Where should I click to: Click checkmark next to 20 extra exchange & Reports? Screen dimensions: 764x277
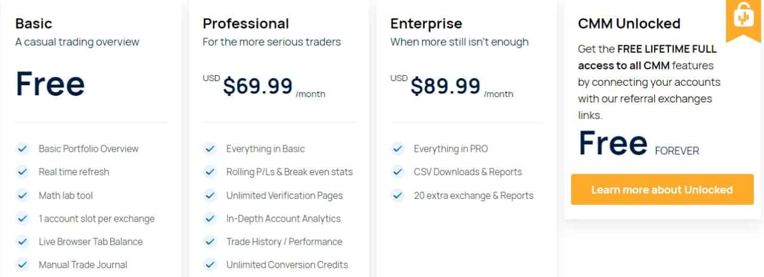(398, 195)
